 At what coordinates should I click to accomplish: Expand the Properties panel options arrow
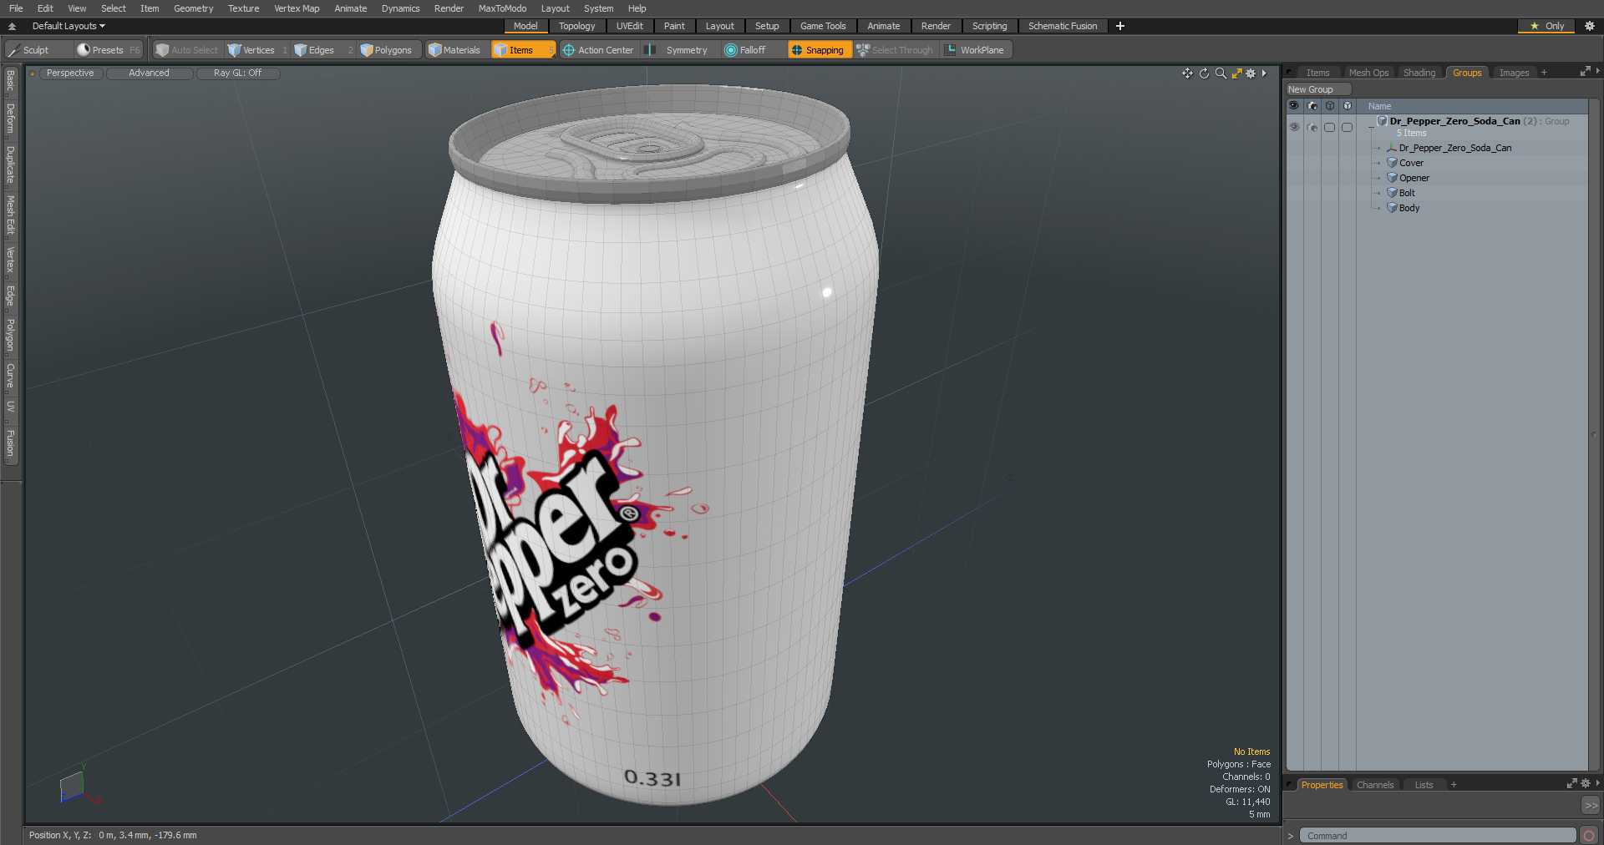[1597, 784]
